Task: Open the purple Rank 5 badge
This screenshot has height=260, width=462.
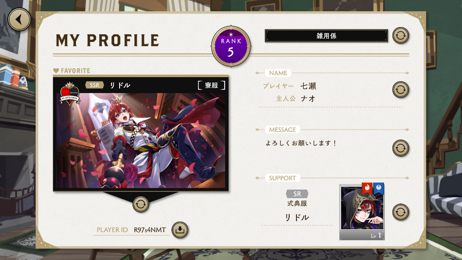Action: [x=231, y=46]
